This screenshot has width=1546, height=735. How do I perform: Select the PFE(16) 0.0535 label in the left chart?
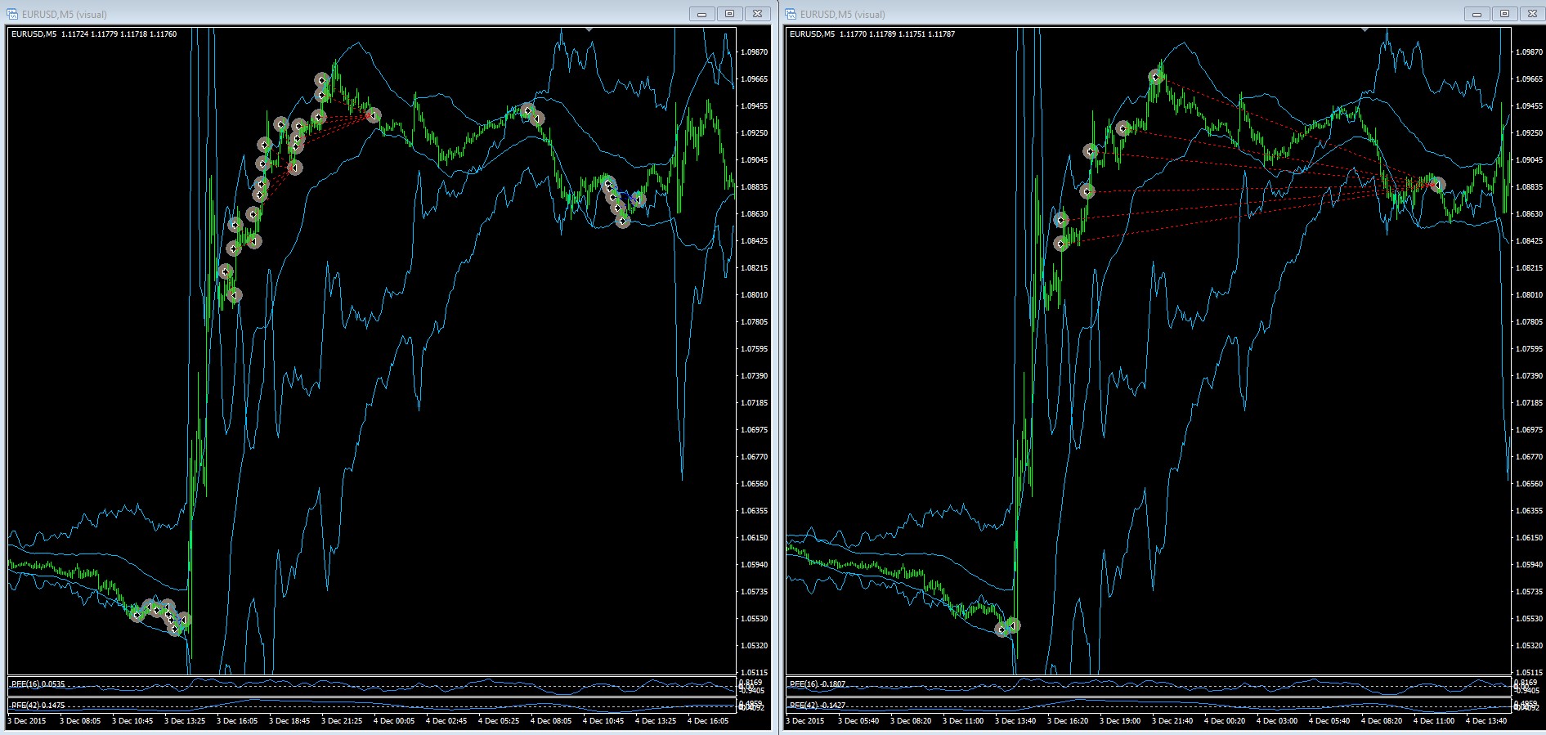pos(38,683)
